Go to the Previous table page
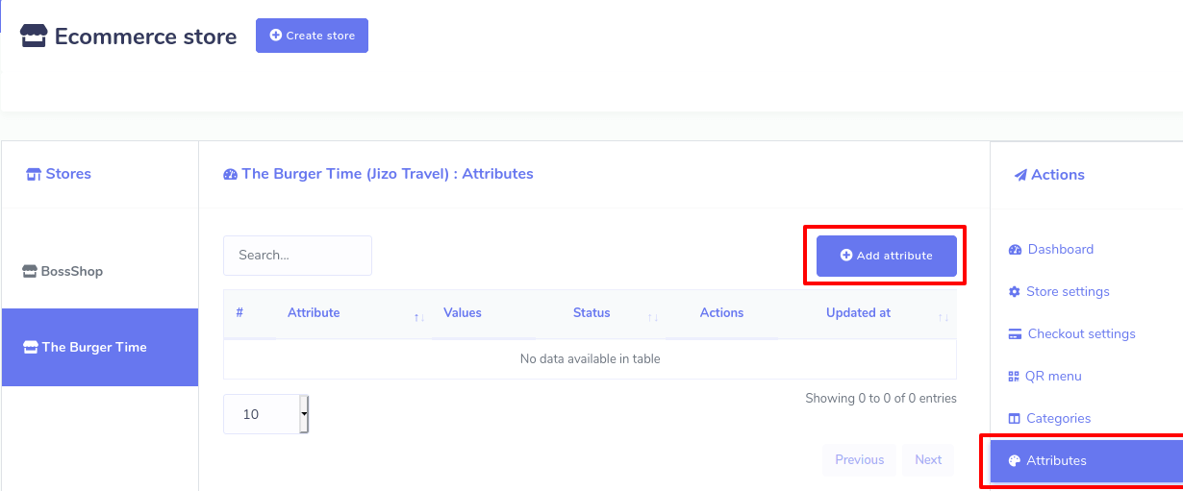The height and width of the screenshot is (491, 1183). (x=859, y=460)
